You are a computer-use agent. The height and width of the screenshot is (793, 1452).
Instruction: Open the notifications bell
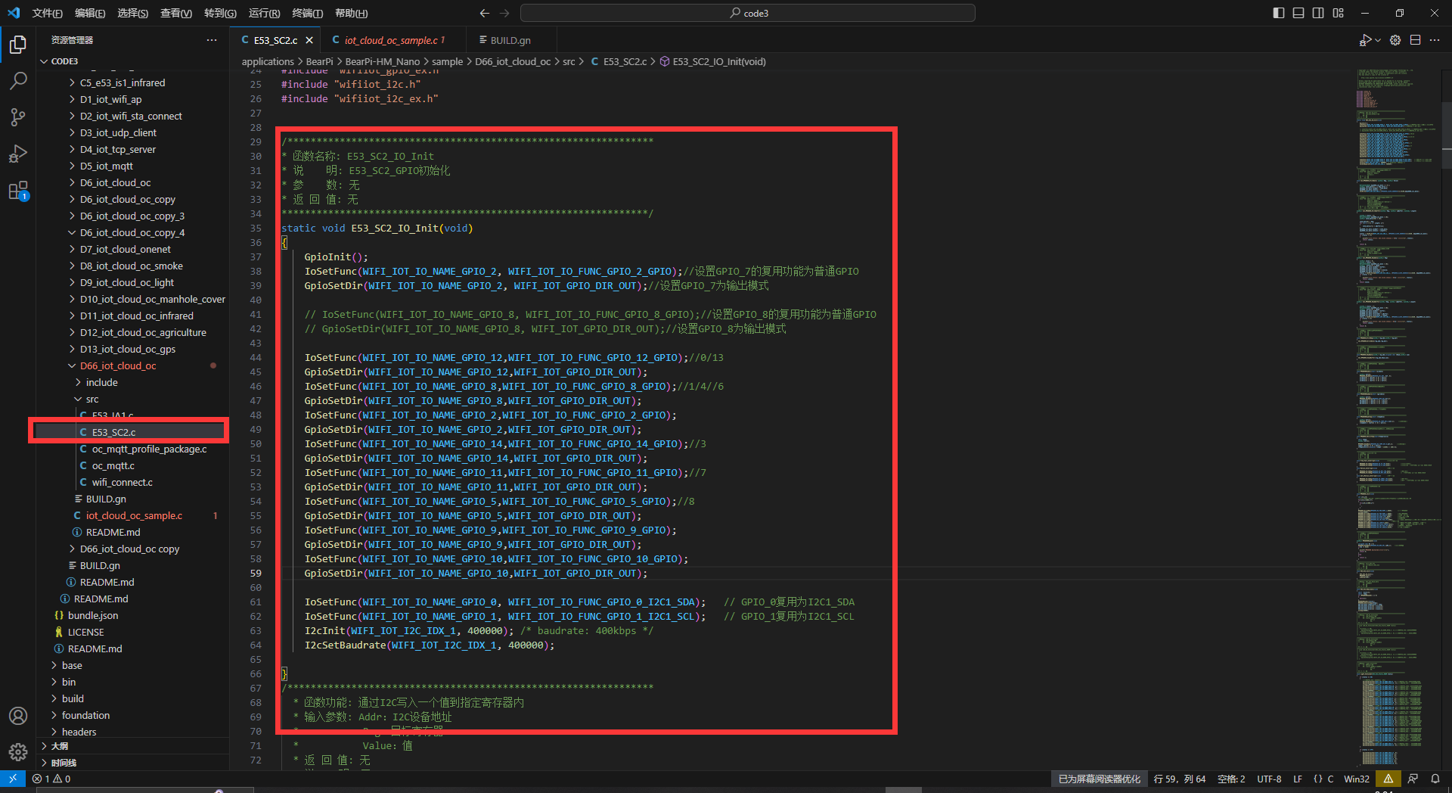[1435, 779]
